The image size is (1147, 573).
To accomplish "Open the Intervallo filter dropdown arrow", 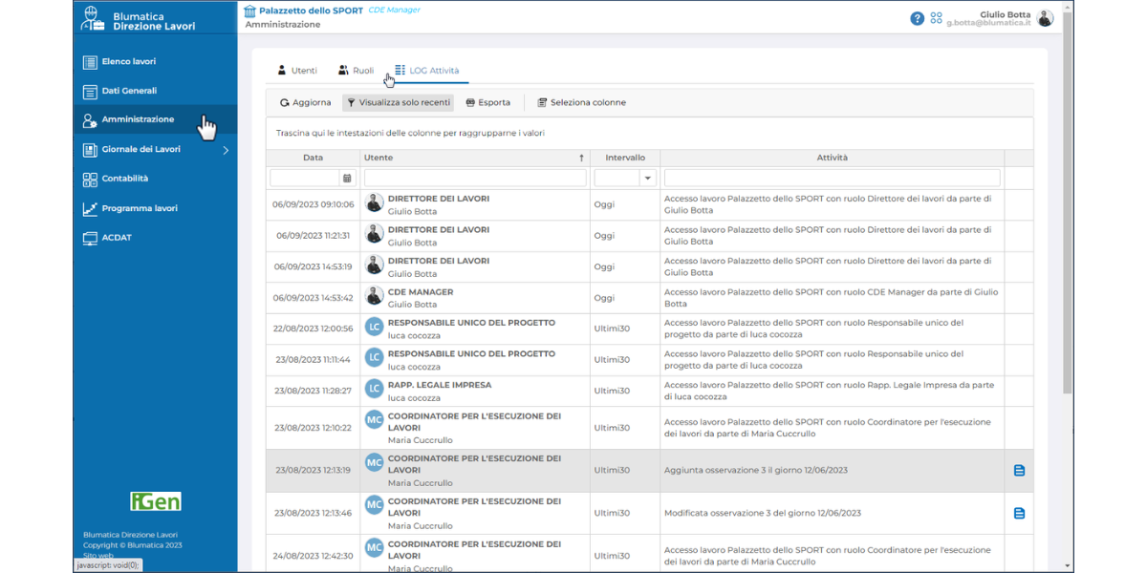I will pyautogui.click(x=647, y=178).
